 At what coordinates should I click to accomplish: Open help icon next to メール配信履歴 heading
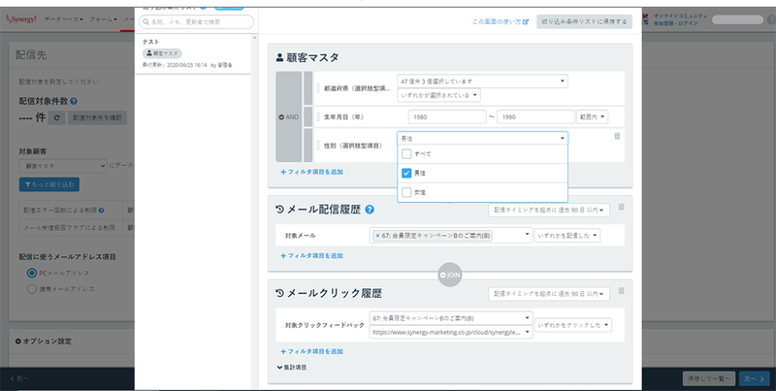(x=370, y=210)
